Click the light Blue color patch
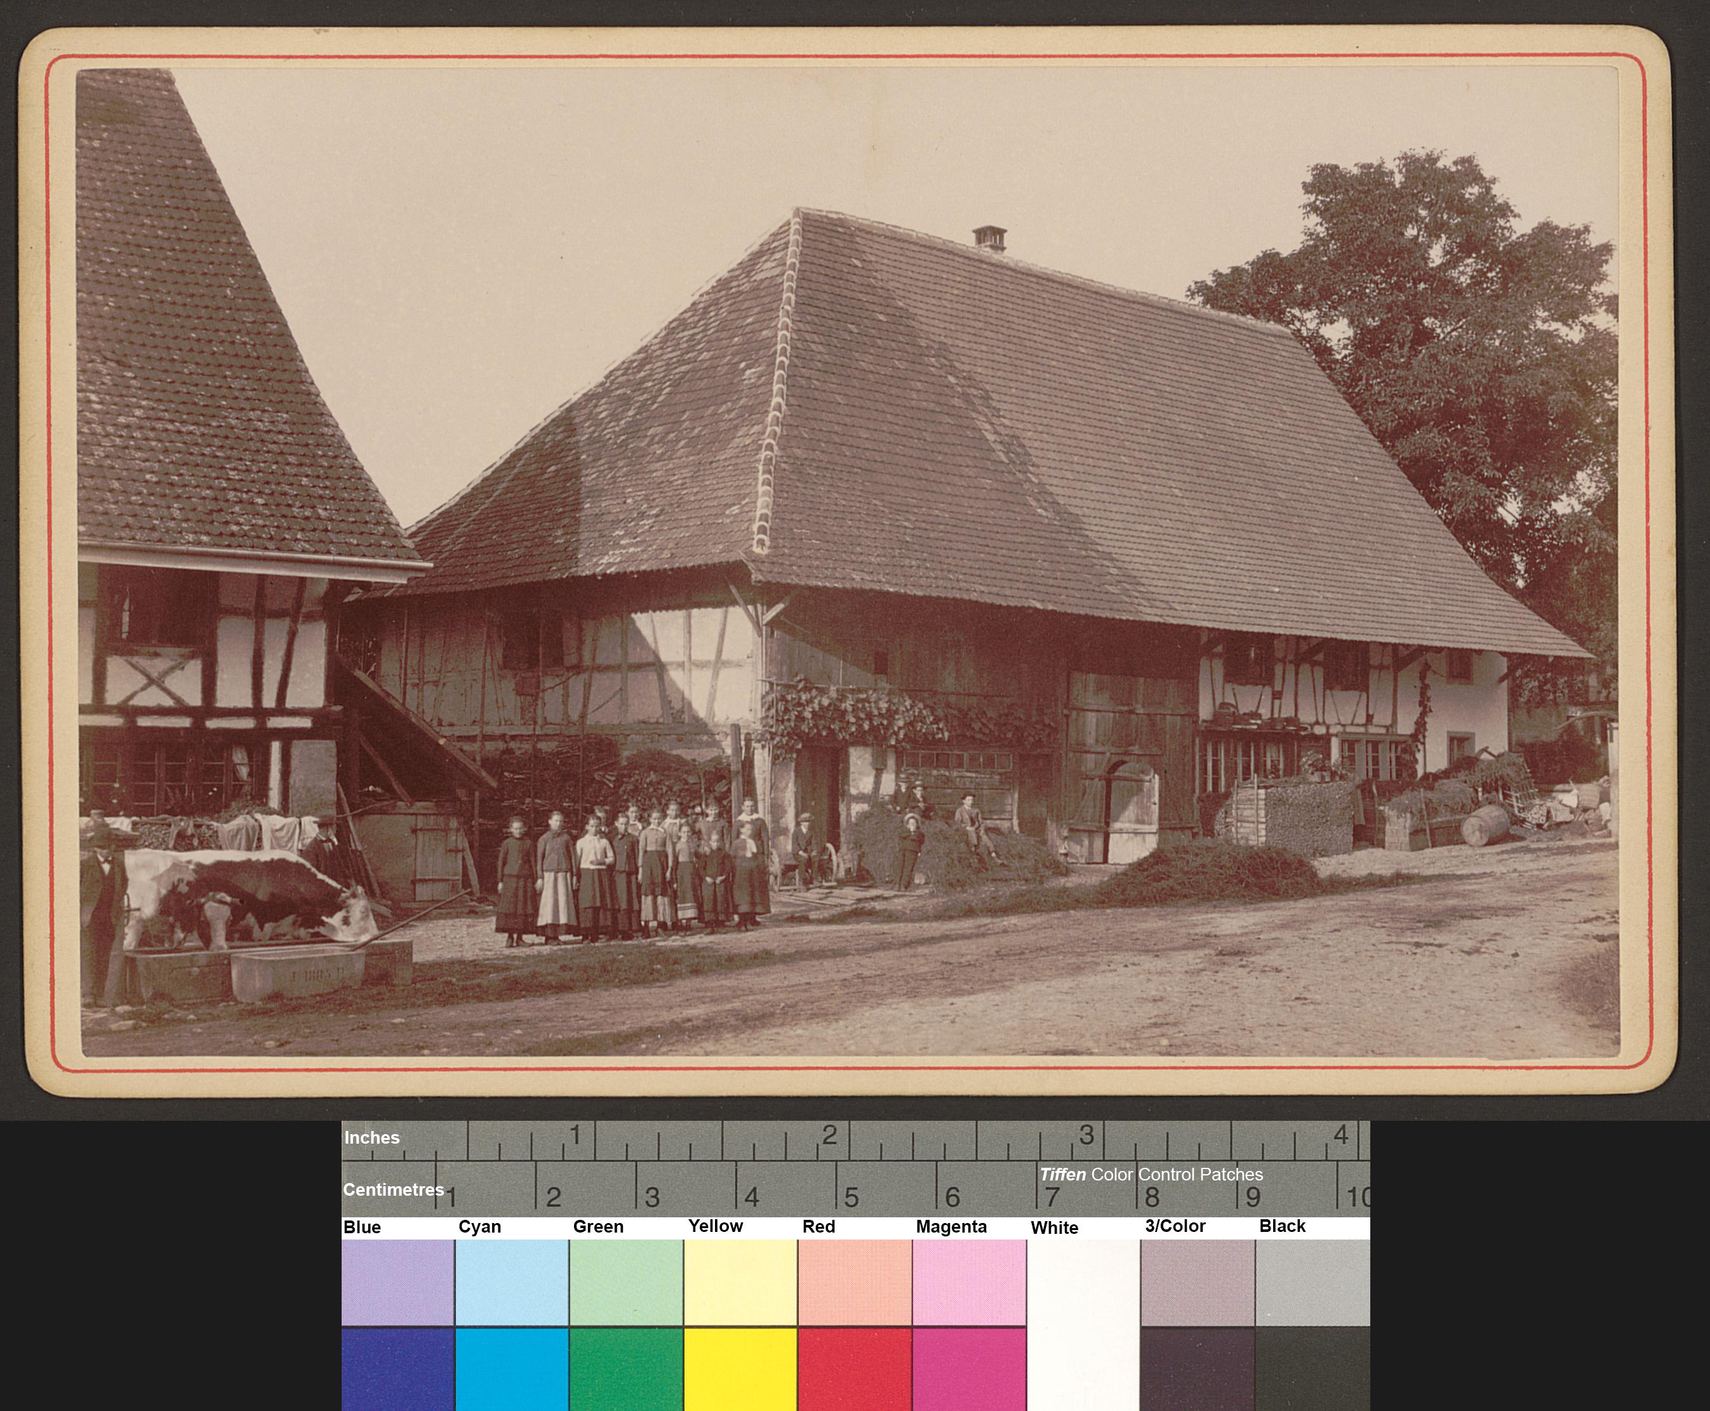 tap(397, 1283)
